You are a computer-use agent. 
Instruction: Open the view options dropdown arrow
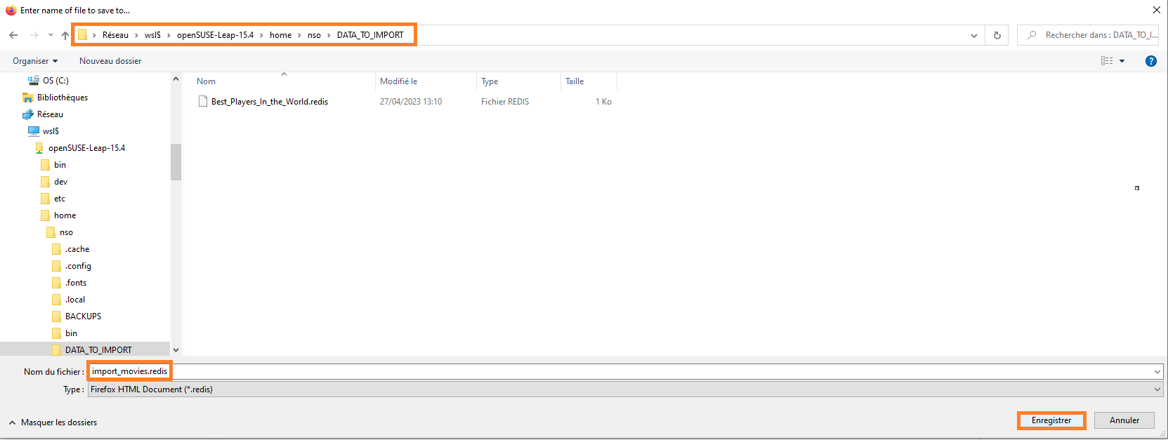pos(1122,61)
